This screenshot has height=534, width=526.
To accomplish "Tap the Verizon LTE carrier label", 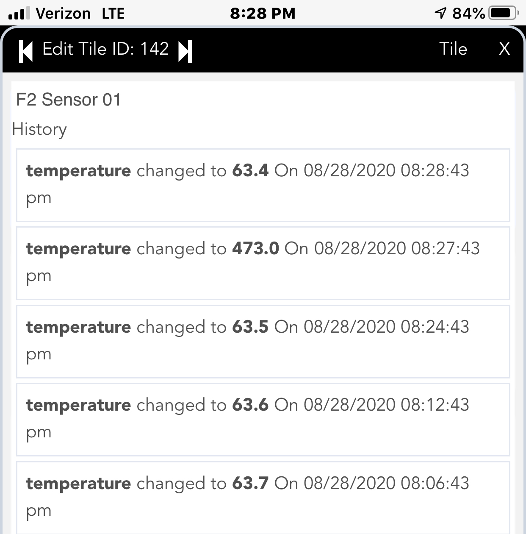I will [80, 14].
